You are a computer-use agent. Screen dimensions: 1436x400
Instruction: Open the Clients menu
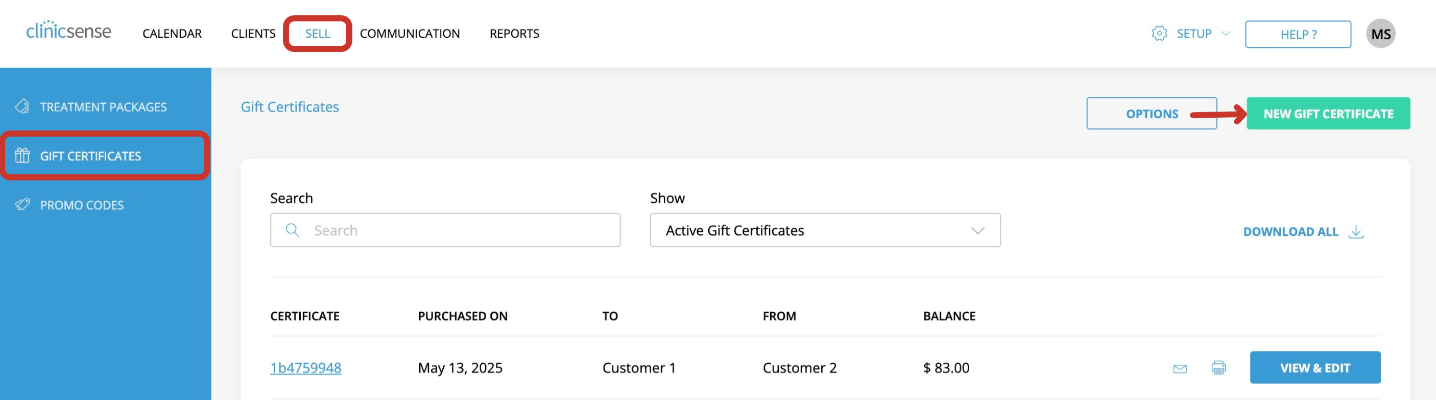[253, 34]
